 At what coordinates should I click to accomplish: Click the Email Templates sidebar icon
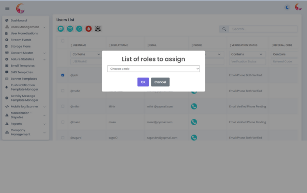tap(6, 66)
